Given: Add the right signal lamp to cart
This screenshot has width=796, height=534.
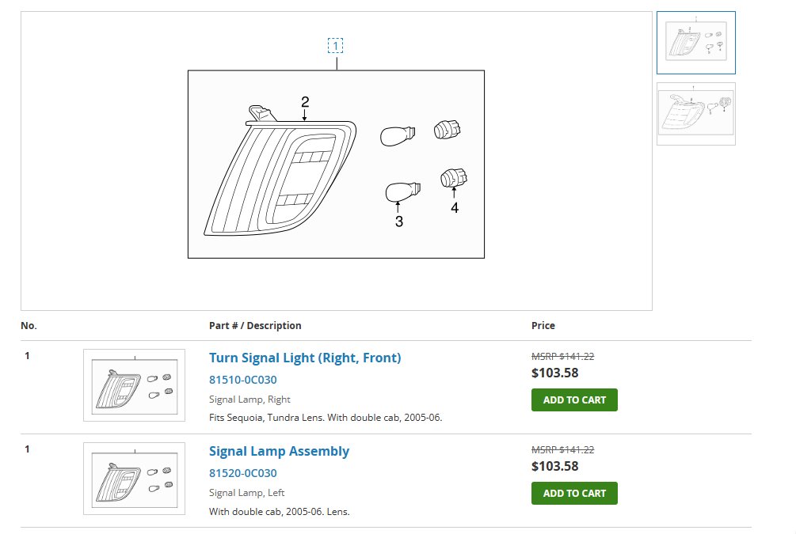Looking at the screenshot, I should pyautogui.click(x=574, y=400).
